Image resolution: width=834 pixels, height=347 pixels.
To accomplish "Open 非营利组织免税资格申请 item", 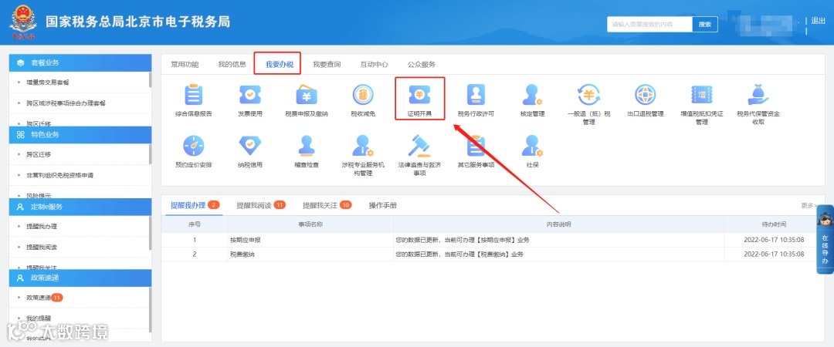I will tap(60, 175).
